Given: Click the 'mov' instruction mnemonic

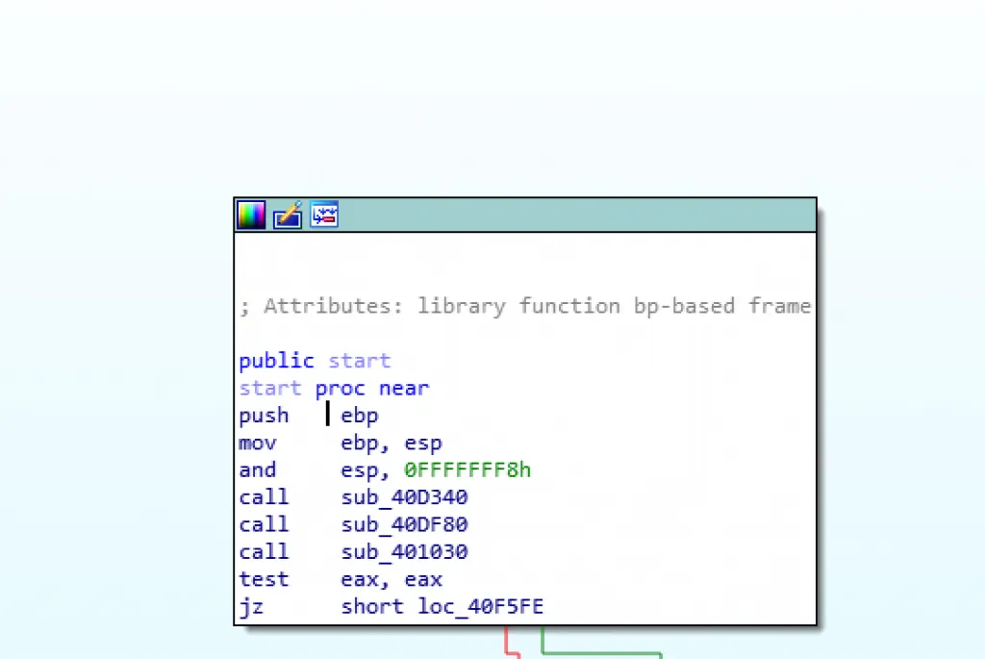Looking at the screenshot, I should (257, 444).
